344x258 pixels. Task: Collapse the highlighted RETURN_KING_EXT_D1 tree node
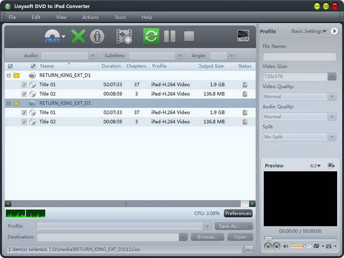click(8, 103)
